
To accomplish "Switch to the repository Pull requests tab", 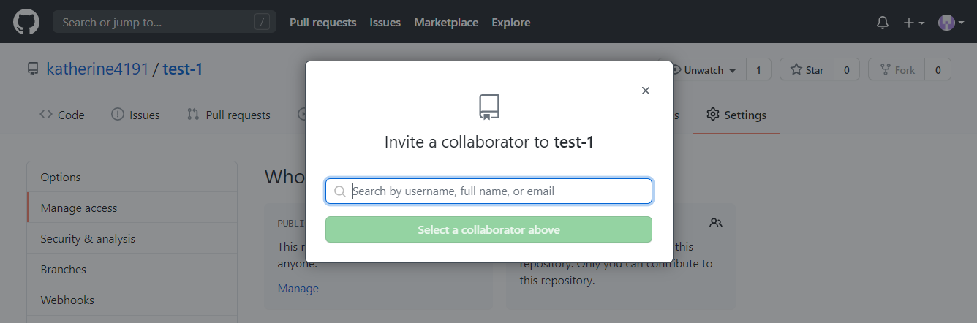I will tap(229, 115).
